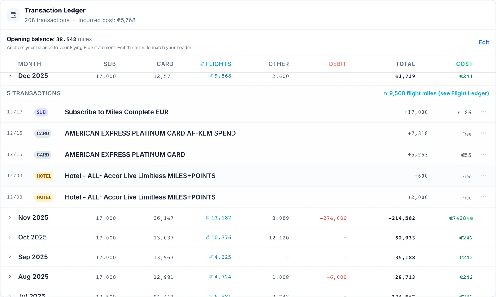Click the SUB column header

(x=110, y=64)
